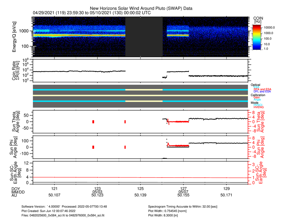285x220 pixels.
Task: Click the plot title mentioning SWAP Data
Action: pyautogui.click(x=141, y=9)
